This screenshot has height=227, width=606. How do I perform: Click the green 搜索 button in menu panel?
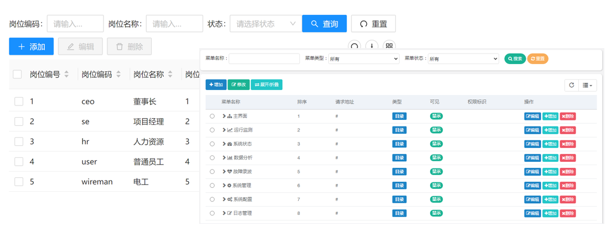click(x=515, y=59)
